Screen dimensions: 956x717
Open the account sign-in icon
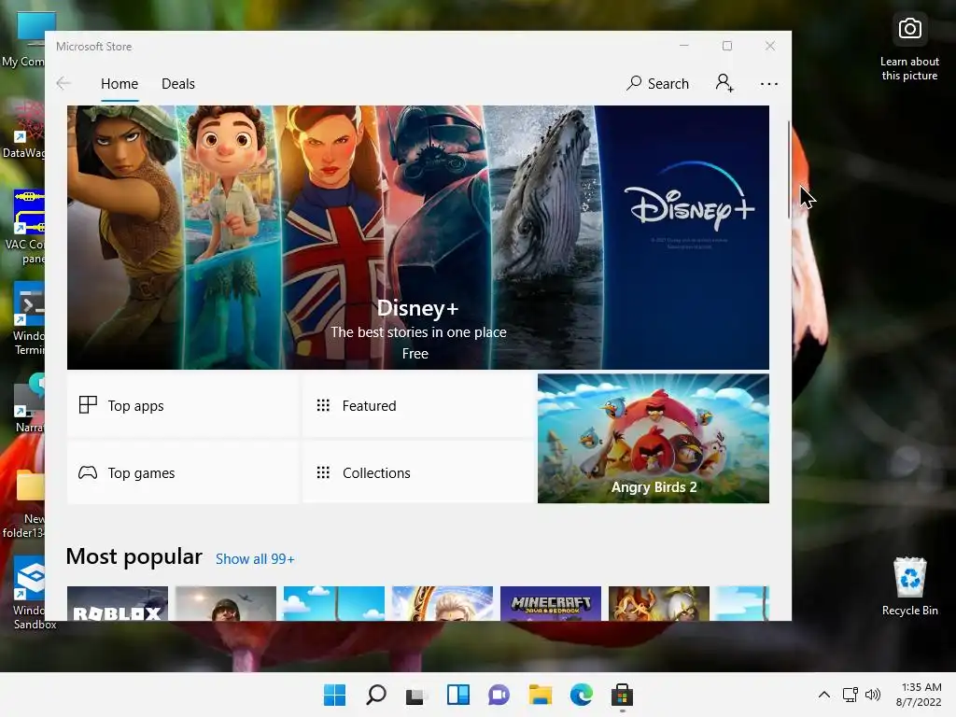click(x=724, y=83)
